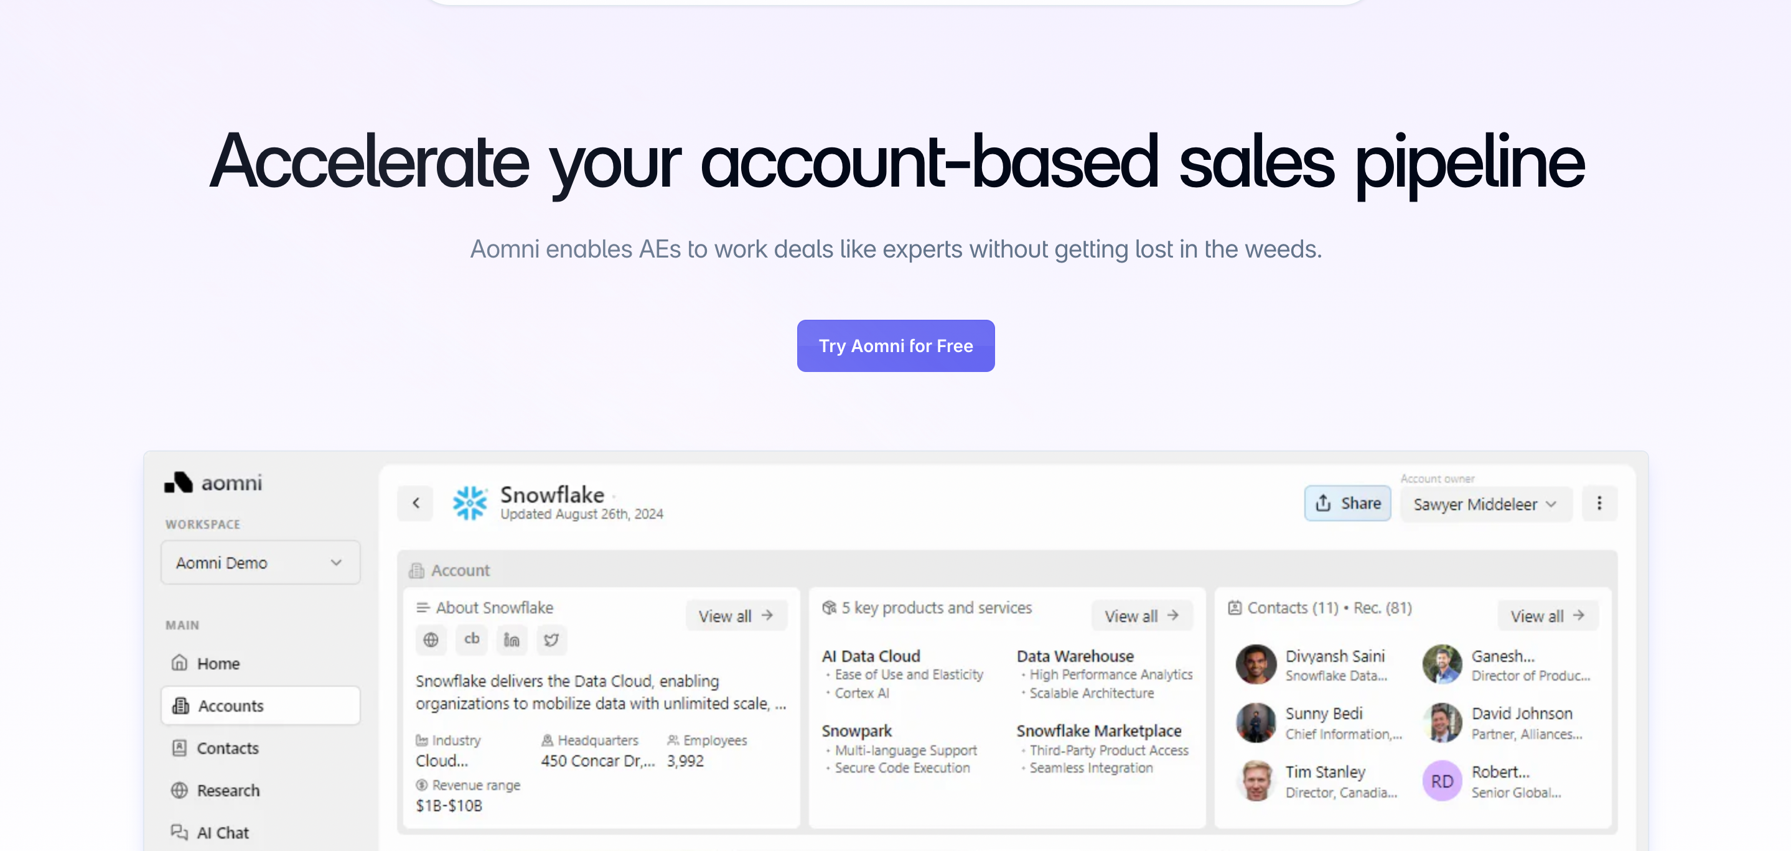Image resolution: width=1791 pixels, height=851 pixels.
Task: Open the three-dot options menu
Action: click(1599, 503)
